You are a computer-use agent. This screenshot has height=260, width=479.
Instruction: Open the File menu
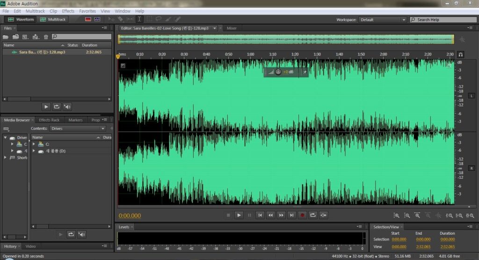point(6,11)
